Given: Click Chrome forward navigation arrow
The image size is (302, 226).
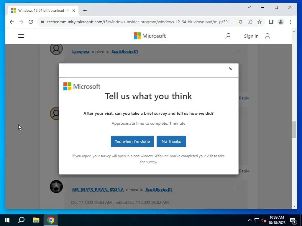Looking at the screenshot, I should point(21,22).
